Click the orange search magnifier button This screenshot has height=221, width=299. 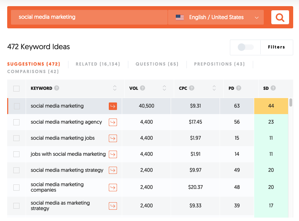tap(280, 17)
